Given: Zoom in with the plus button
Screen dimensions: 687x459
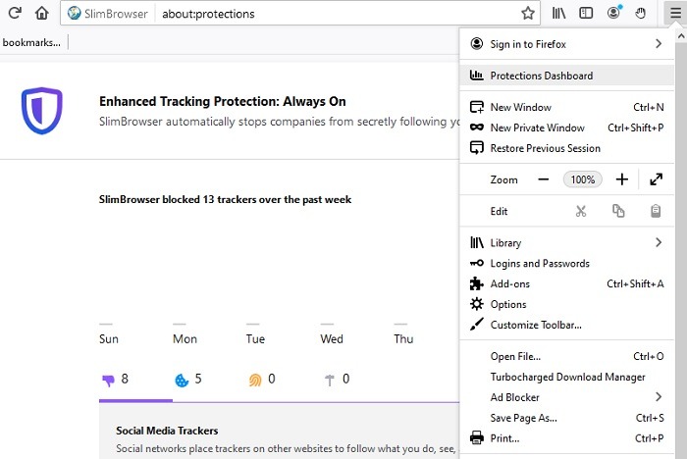Looking at the screenshot, I should 621,179.
